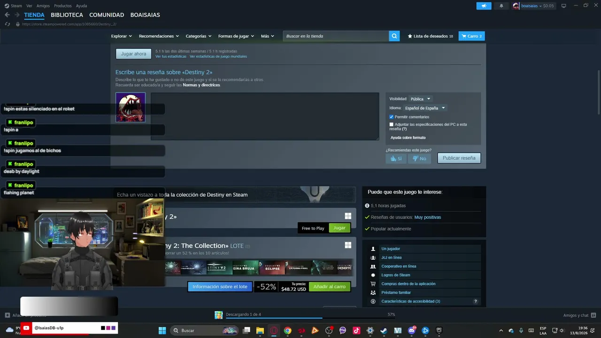The height and width of the screenshot is (338, 601).
Task: Open the BOAISAIAS profile tab
Action: (145, 15)
